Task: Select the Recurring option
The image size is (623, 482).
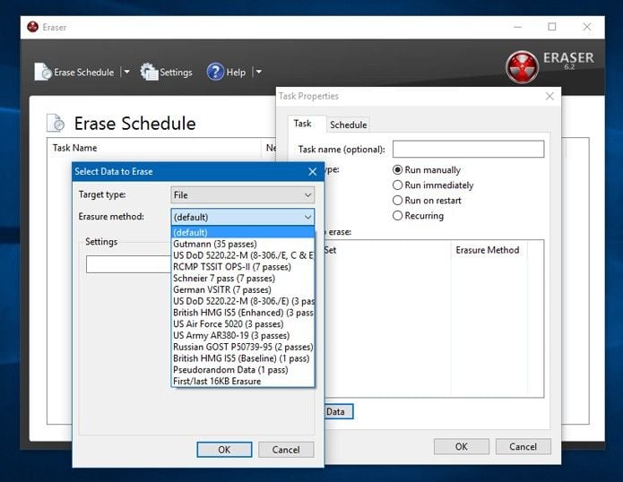Action: click(x=418, y=216)
